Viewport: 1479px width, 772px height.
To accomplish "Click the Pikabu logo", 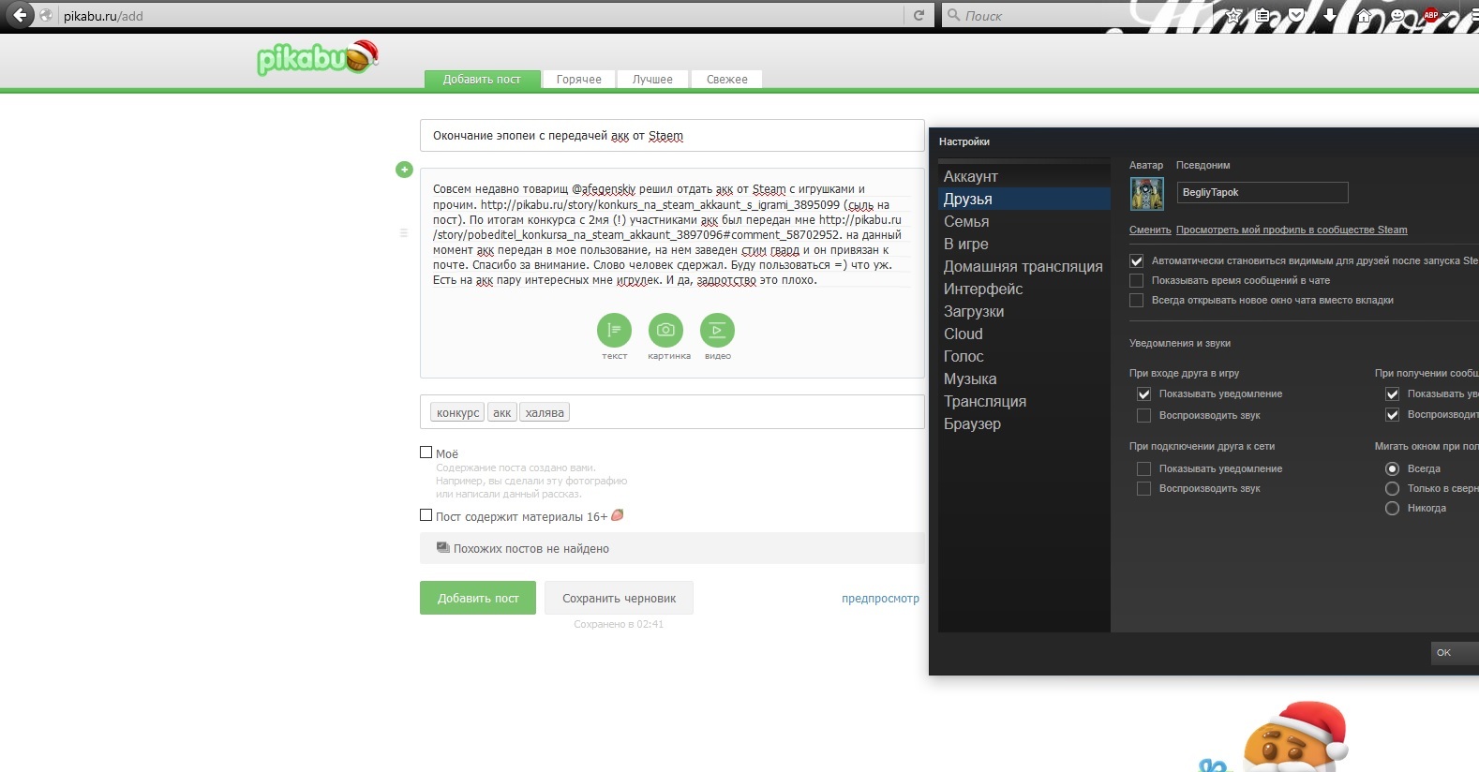I will click(x=316, y=58).
